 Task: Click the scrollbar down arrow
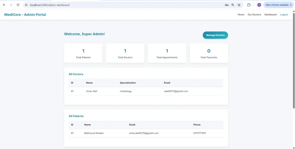coord(294,148)
